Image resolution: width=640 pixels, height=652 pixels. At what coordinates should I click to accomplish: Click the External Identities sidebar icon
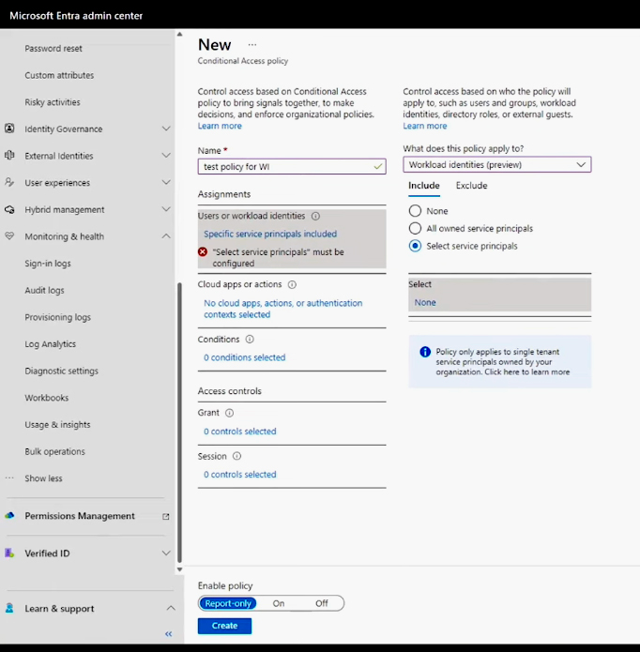(9, 156)
